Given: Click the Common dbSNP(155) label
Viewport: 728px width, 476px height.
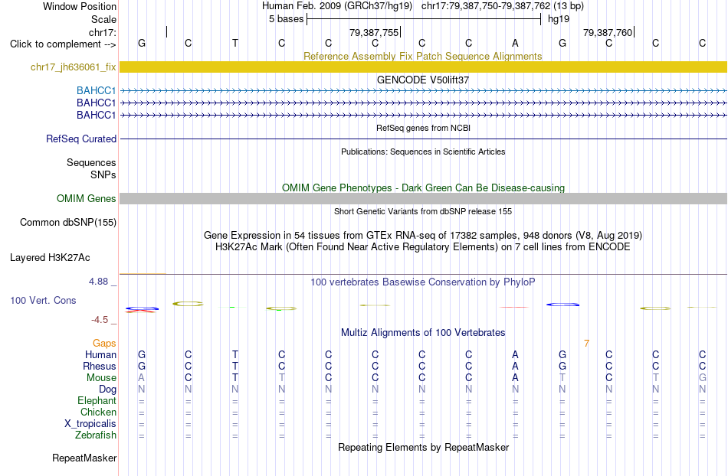Looking at the screenshot, I should (67, 222).
